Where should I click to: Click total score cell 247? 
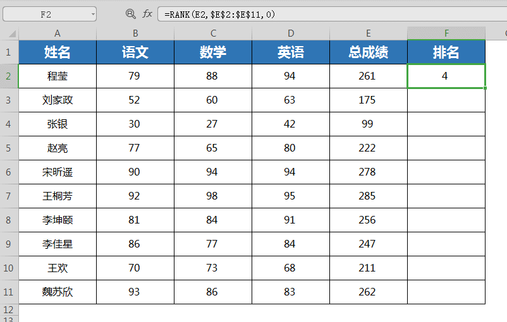click(x=369, y=244)
